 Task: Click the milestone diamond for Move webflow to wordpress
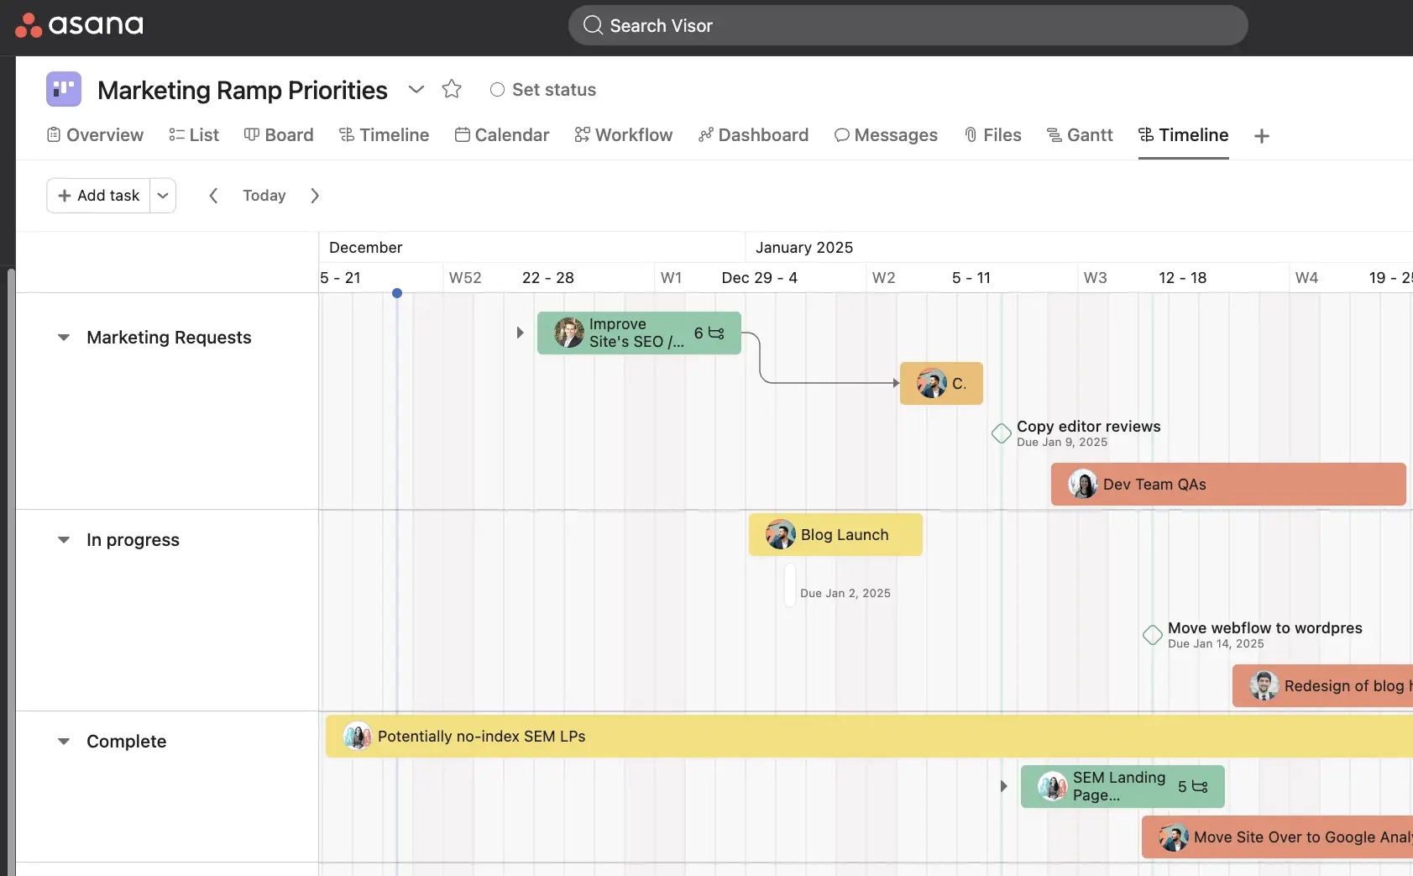pos(1153,635)
